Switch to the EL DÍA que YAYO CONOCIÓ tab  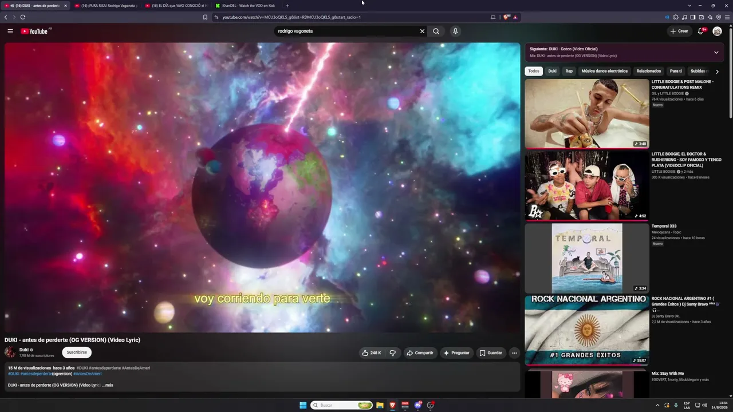point(176,6)
